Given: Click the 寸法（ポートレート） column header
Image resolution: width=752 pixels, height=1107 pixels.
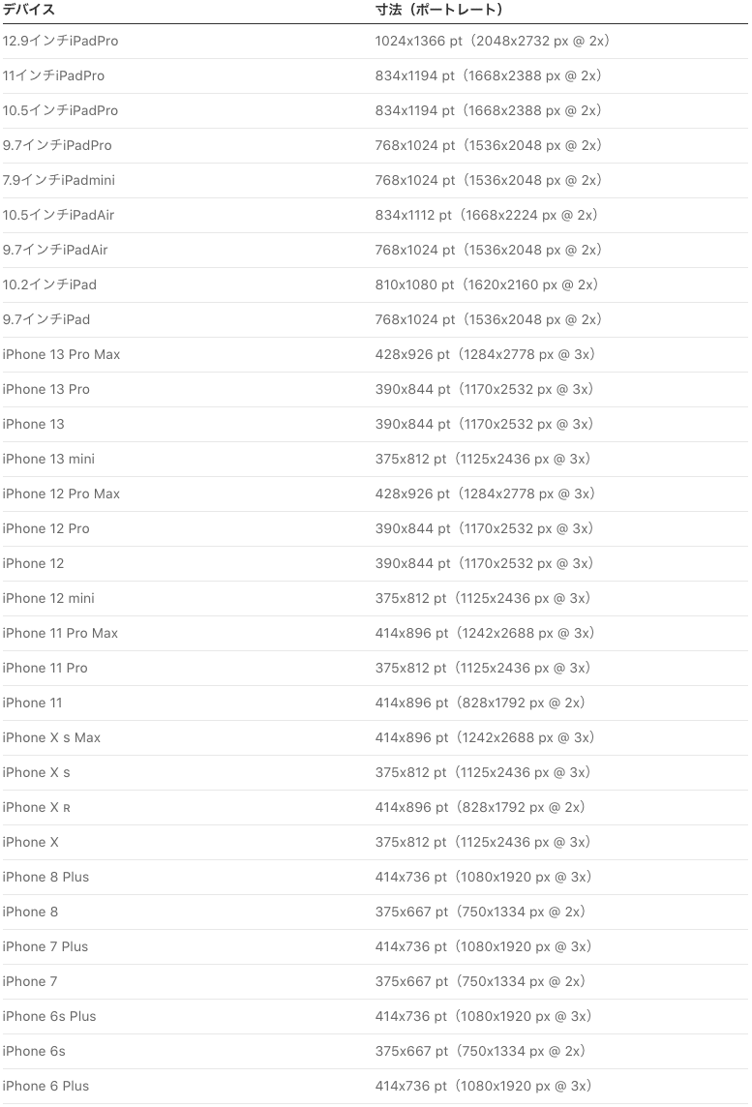Looking at the screenshot, I should [438, 10].
